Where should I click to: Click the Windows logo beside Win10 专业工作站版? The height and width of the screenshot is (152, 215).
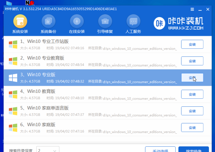(12, 44)
